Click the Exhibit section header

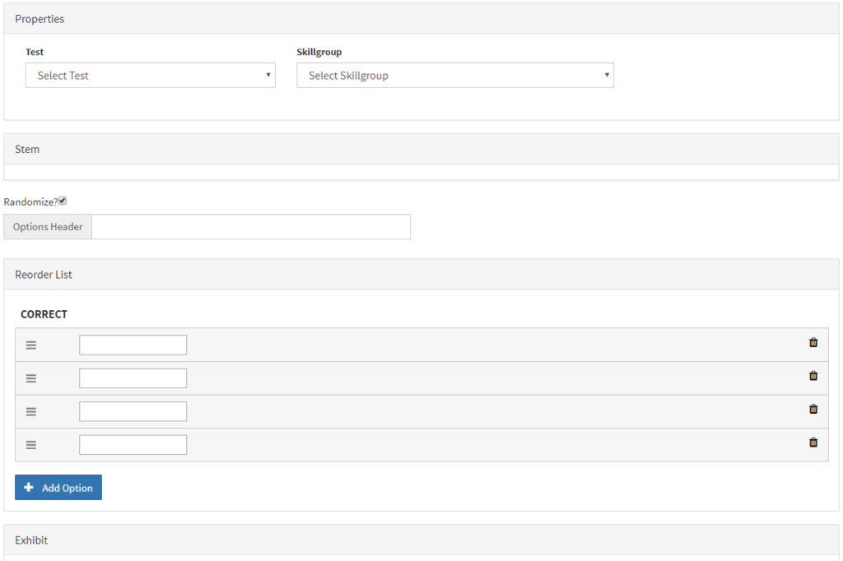pos(31,540)
